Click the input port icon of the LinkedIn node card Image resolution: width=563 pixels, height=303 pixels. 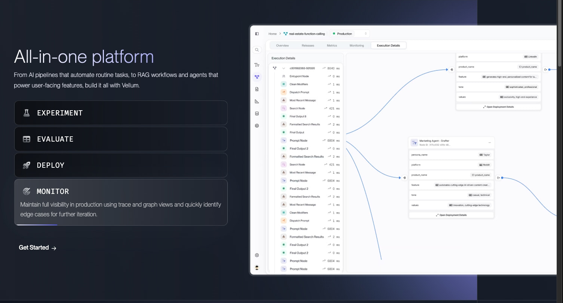(x=452, y=69)
